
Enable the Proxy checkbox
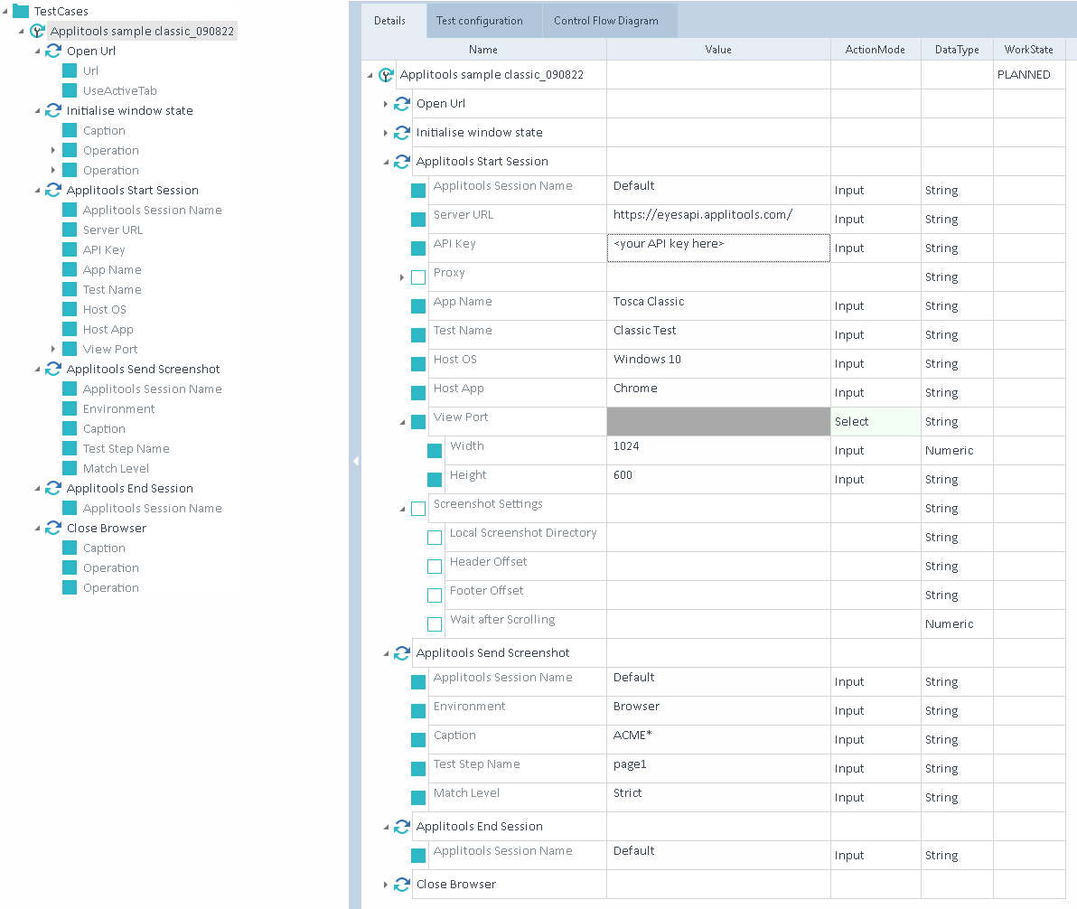(418, 277)
